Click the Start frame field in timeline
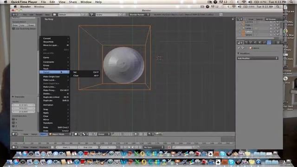Image resolution: width=297 pixels, height=167 pixels. click(x=67, y=148)
